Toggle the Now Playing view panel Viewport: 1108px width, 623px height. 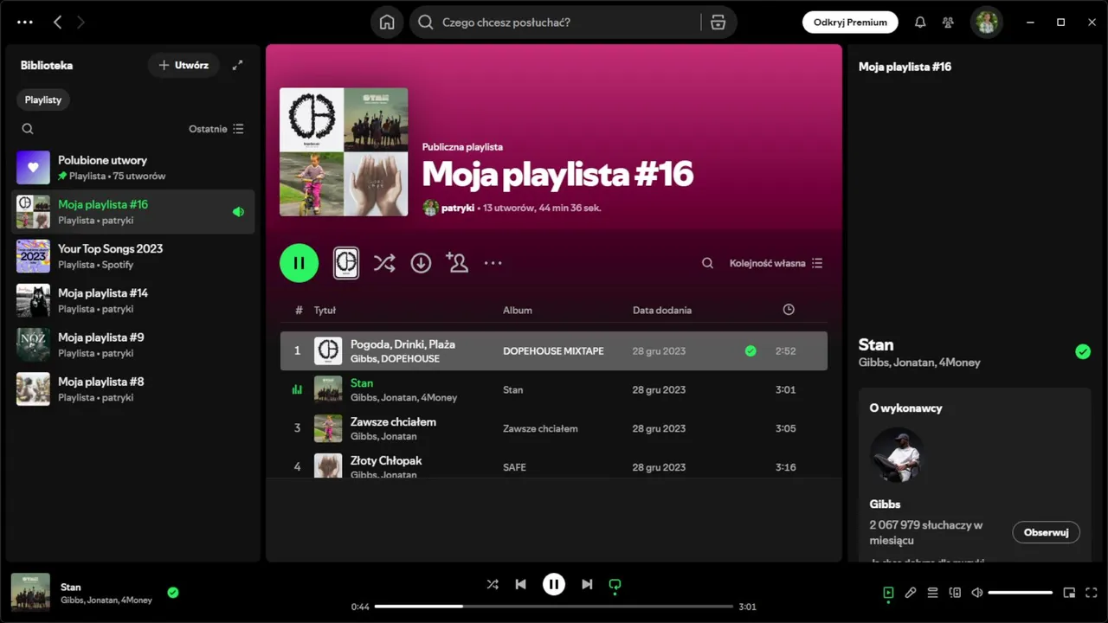888,593
